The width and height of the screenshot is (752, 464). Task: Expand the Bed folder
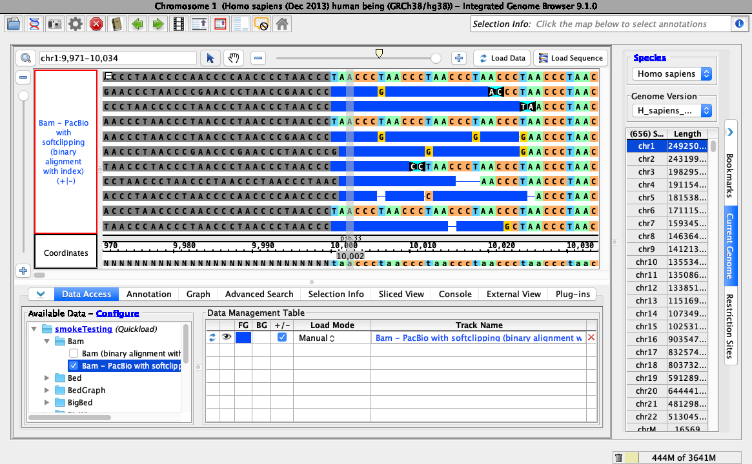click(x=46, y=378)
